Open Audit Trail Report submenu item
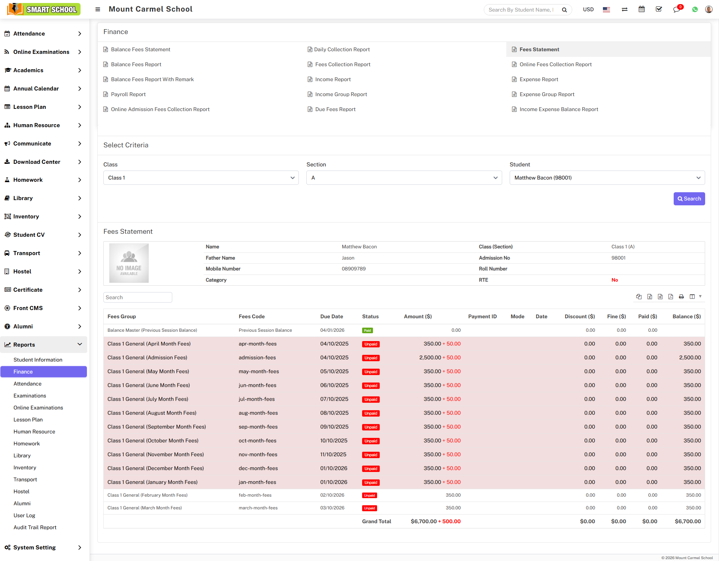 35,527
